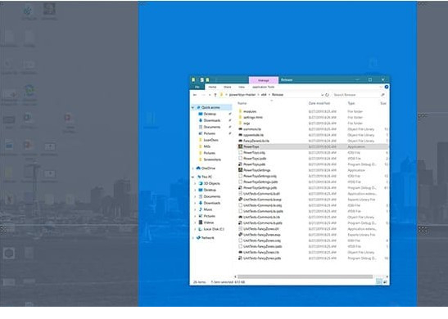This screenshot has height=319, width=448.
Task: Select UnitTests-CommonLib.dll file name
Action: (x=261, y=194)
